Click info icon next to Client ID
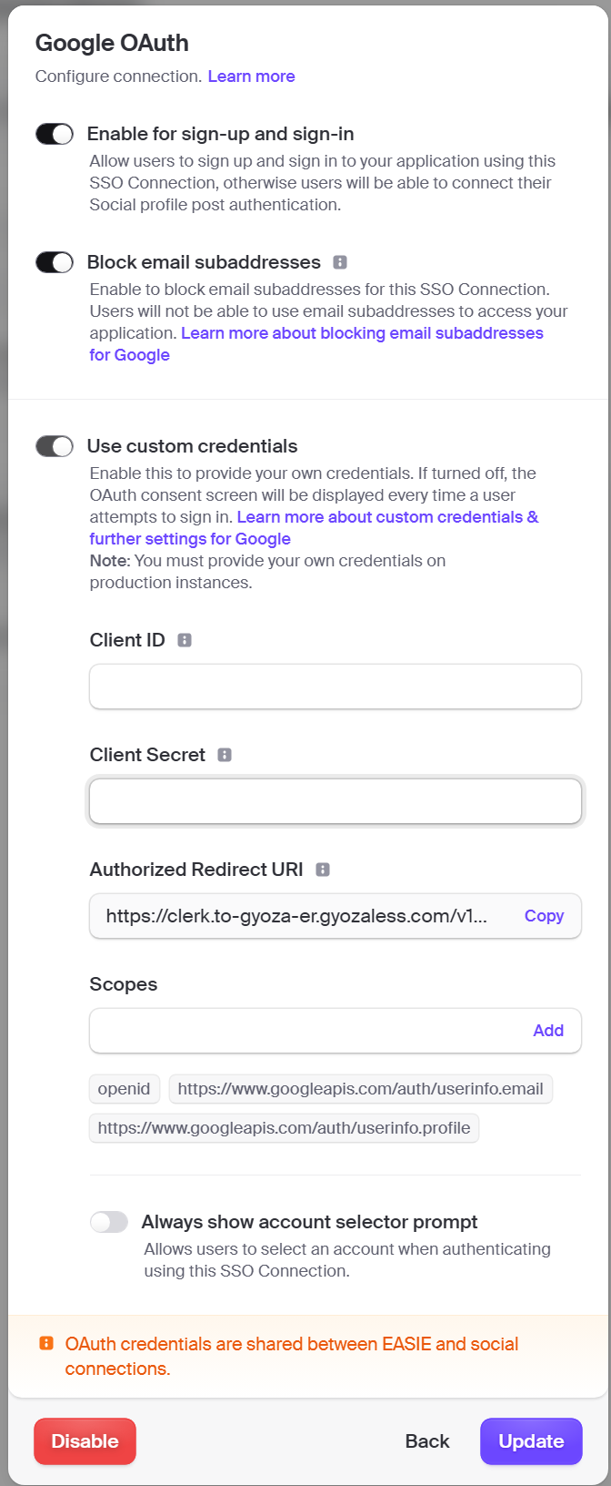The height and width of the screenshot is (1486, 611). [x=185, y=640]
